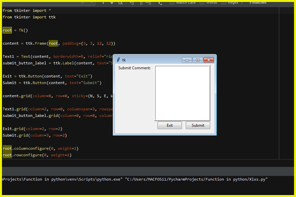
Task: Open the search filter dropdown icon
Action: coord(160,3)
